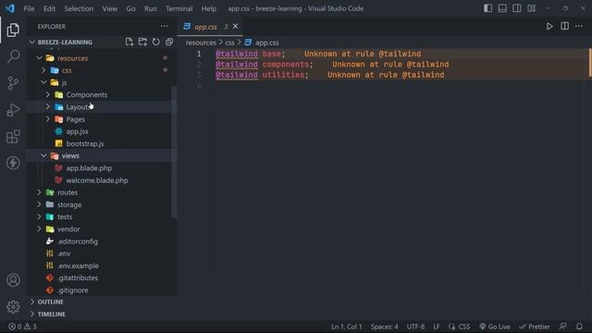Open the Selection menu
Image resolution: width=592 pixels, height=333 pixels.
[x=79, y=8]
